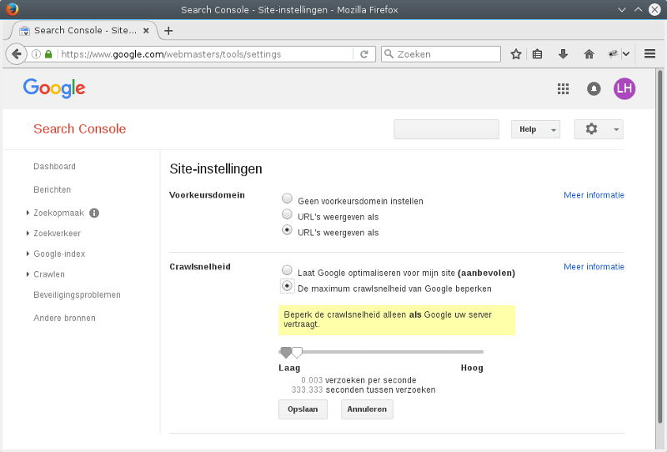Minimize the Firefox window
667x452 pixels.
point(621,9)
